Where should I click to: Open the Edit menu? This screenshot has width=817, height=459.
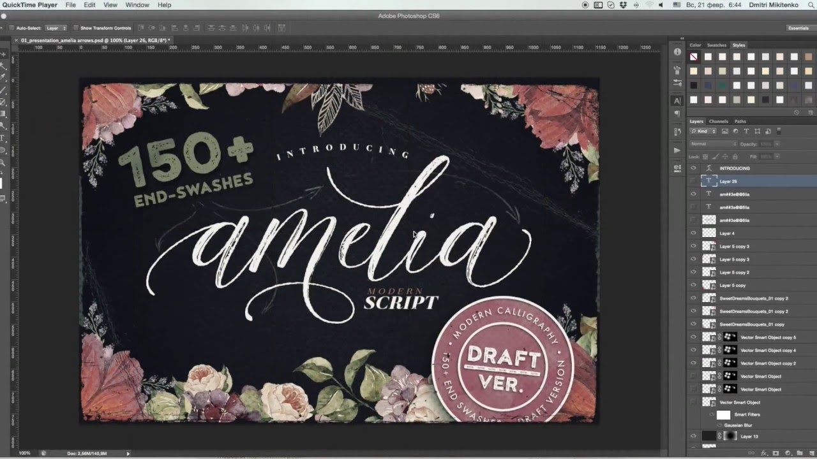click(x=90, y=4)
